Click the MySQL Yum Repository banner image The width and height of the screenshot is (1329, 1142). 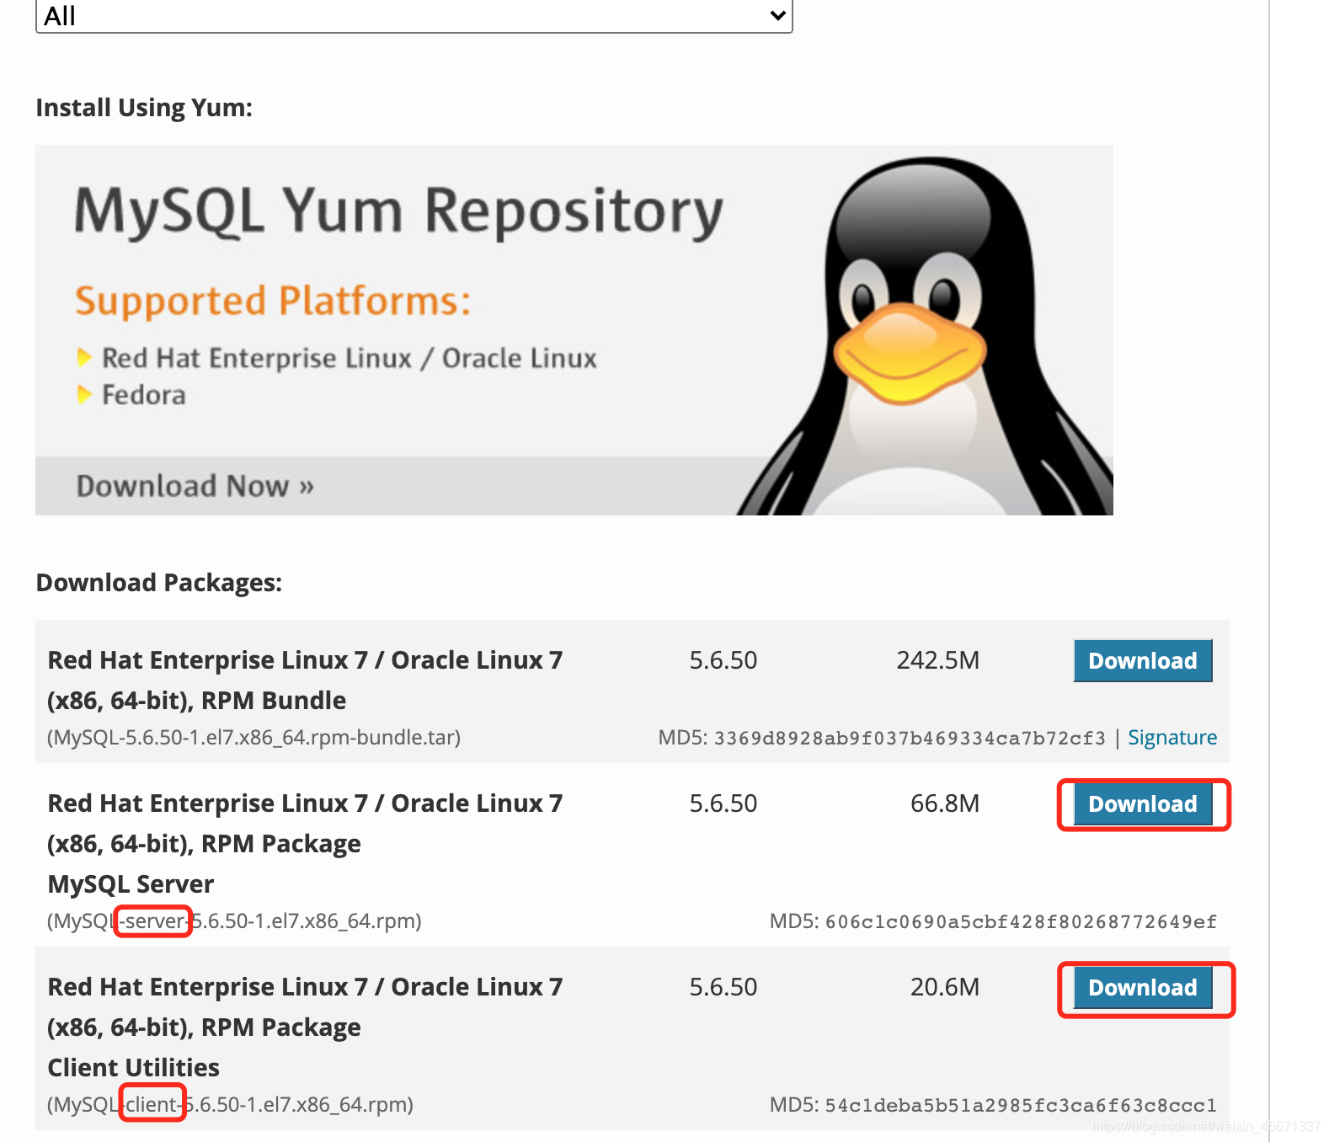574,329
